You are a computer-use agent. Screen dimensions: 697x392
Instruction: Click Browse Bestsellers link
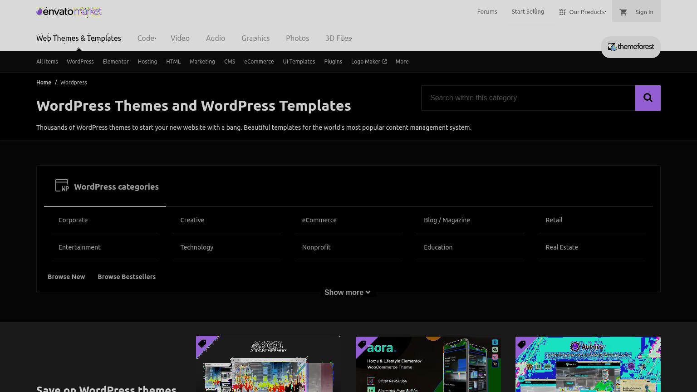[x=127, y=277]
